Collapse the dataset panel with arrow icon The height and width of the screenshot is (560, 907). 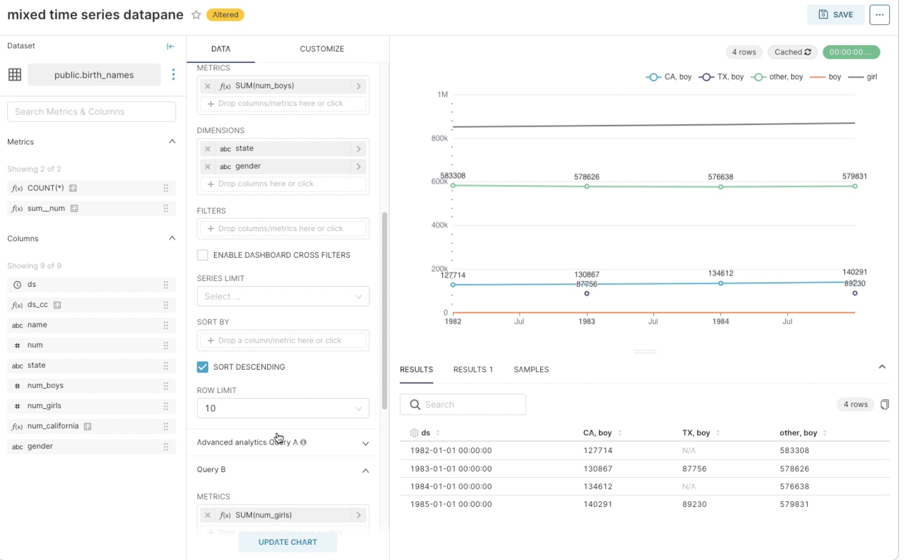coord(170,46)
